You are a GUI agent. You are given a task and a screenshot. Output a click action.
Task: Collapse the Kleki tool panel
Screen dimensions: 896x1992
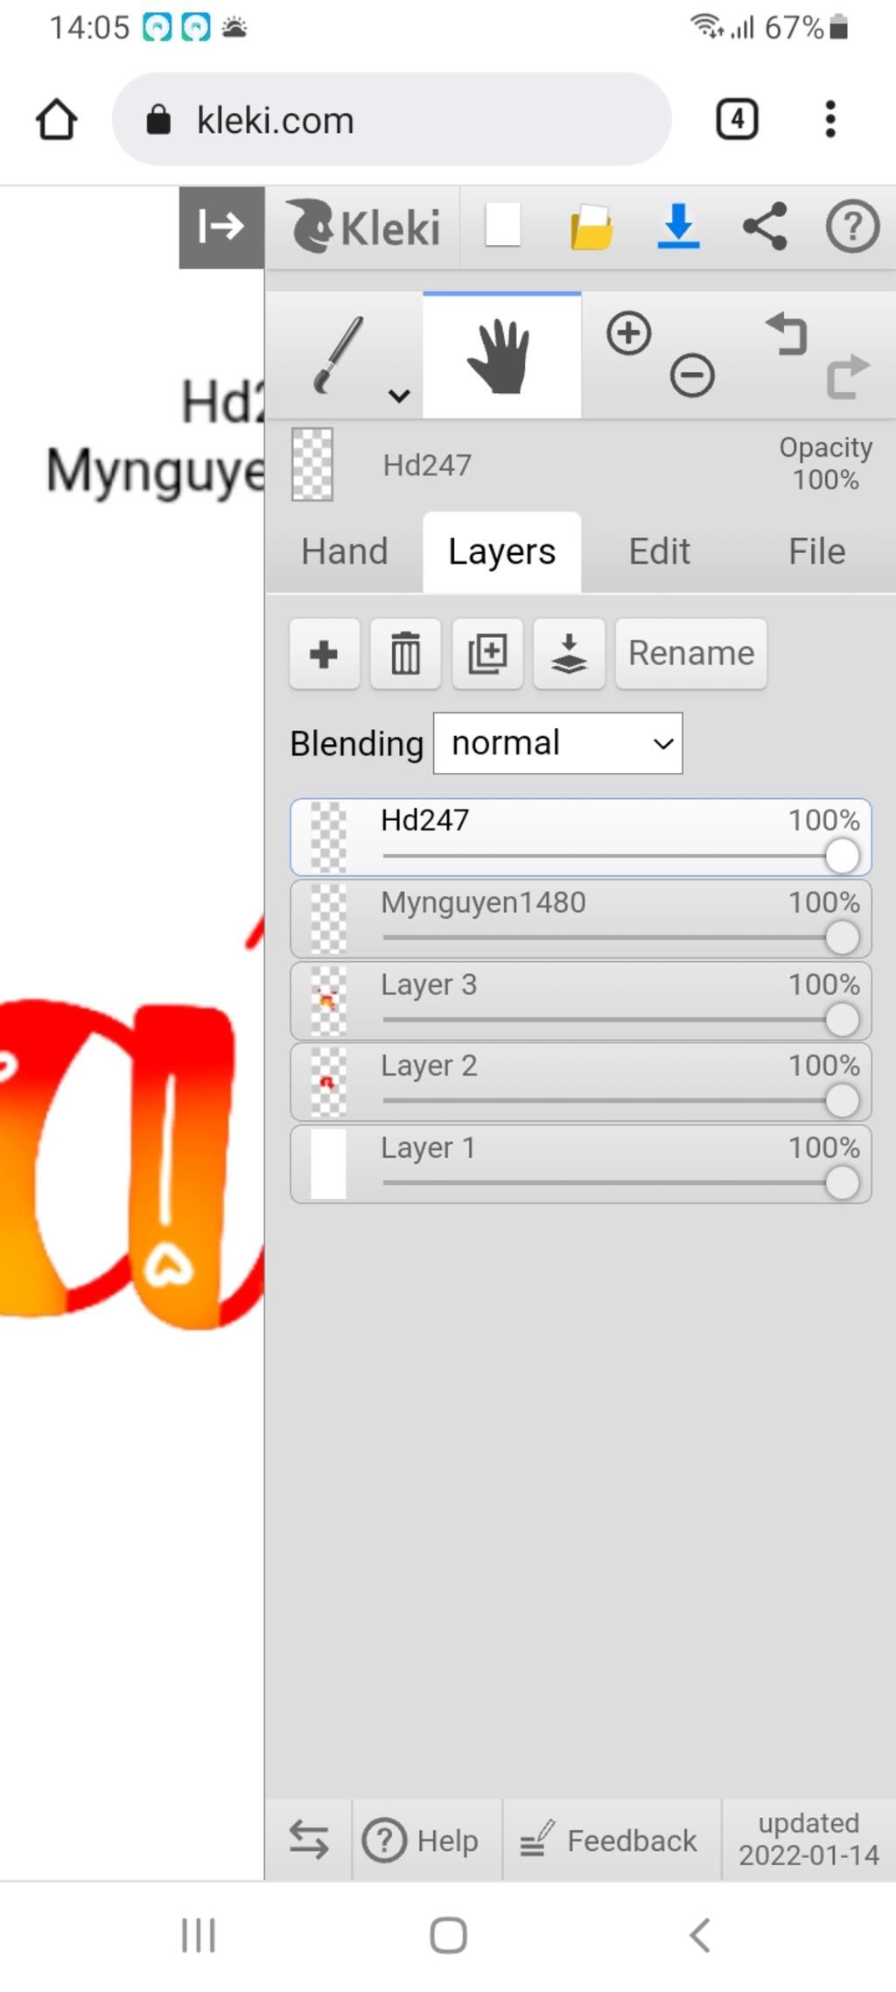pos(221,227)
